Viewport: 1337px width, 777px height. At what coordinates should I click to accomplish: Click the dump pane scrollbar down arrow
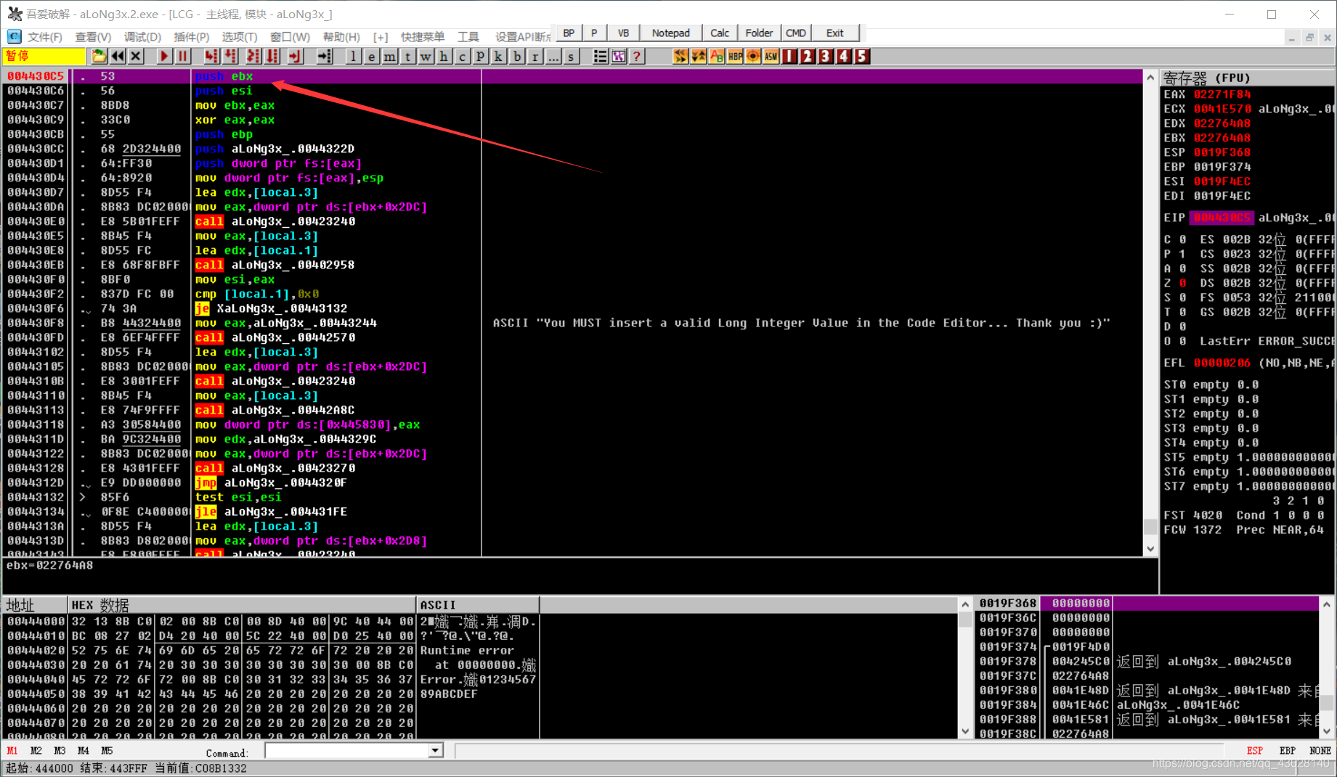[965, 731]
